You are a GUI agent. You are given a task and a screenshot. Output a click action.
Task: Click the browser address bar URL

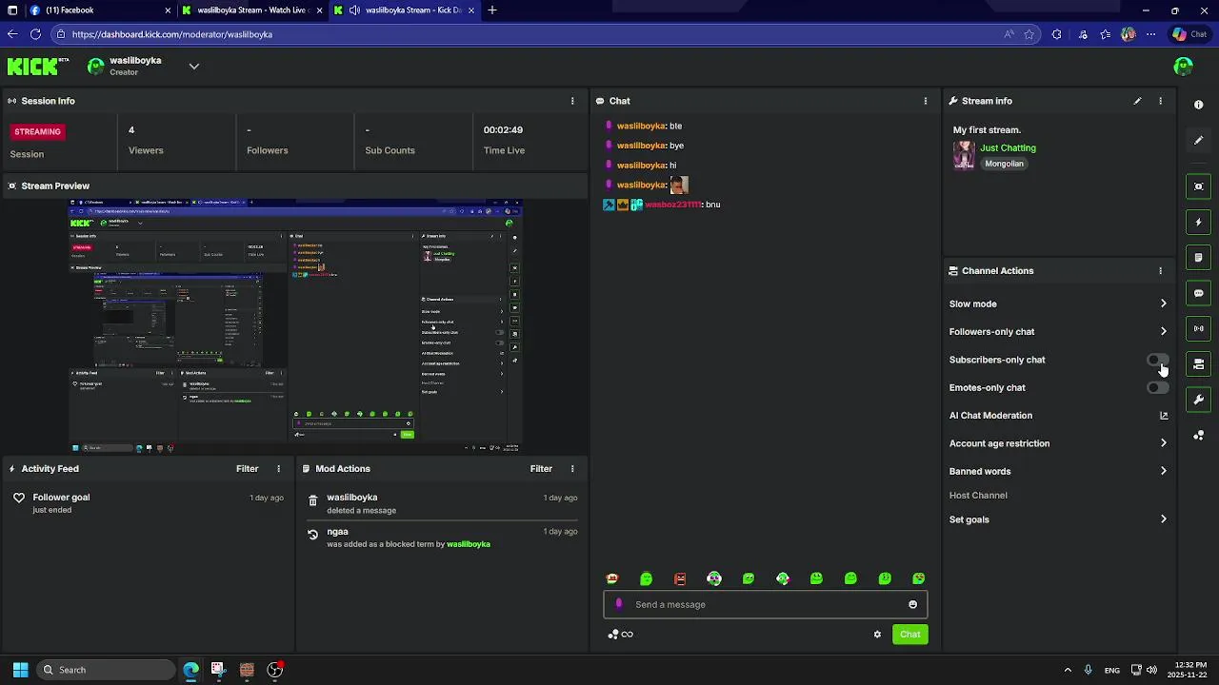click(x=172, y=34)
